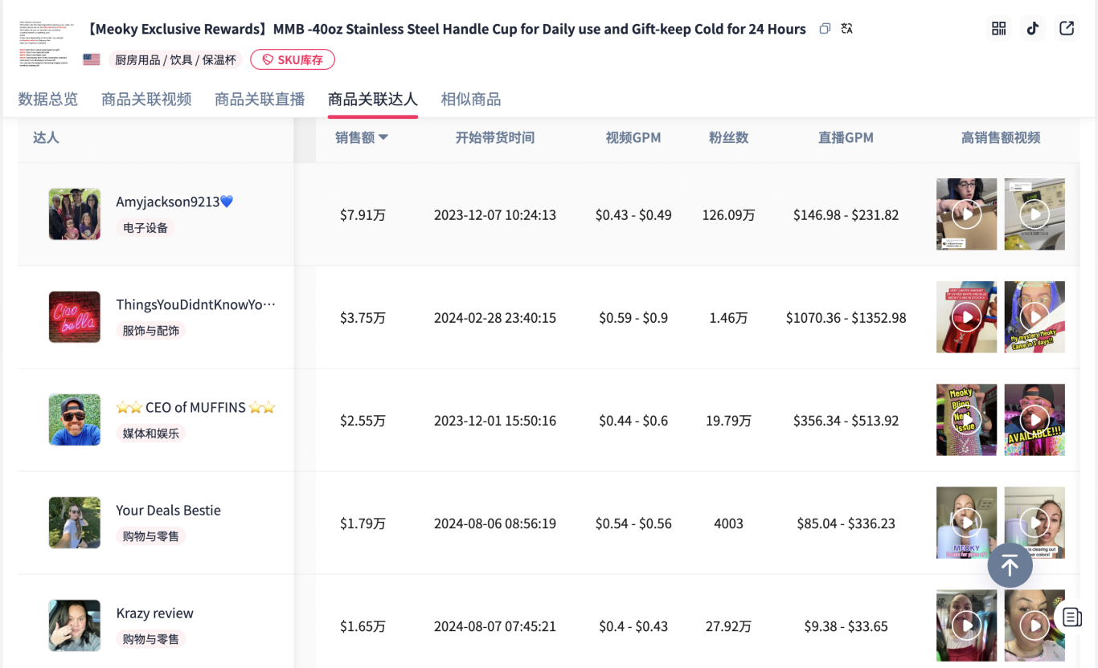This screenshot has width=1098, height=668.
Task: Click the 高销售额视频 column header
Action: [1001, 137]
